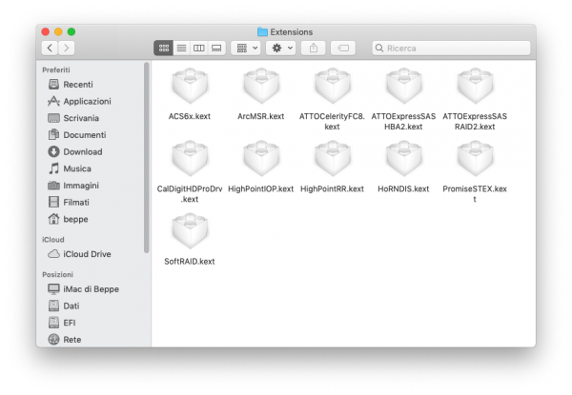Switch to column view
Screen dimensions: 572x395
tap(199, 48)
